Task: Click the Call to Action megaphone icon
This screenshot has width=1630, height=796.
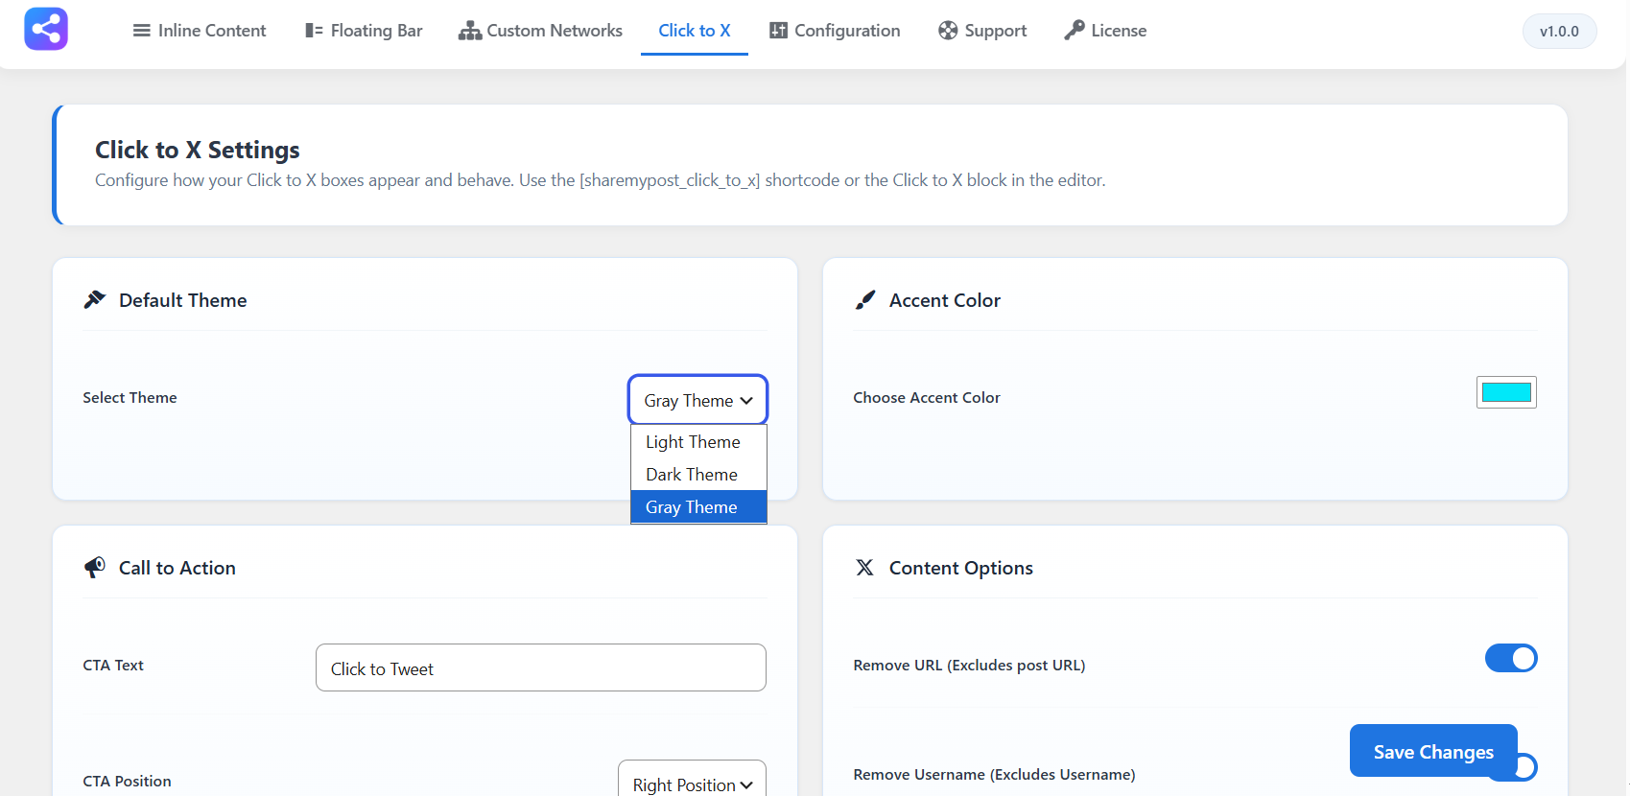Action: (94, 568)
